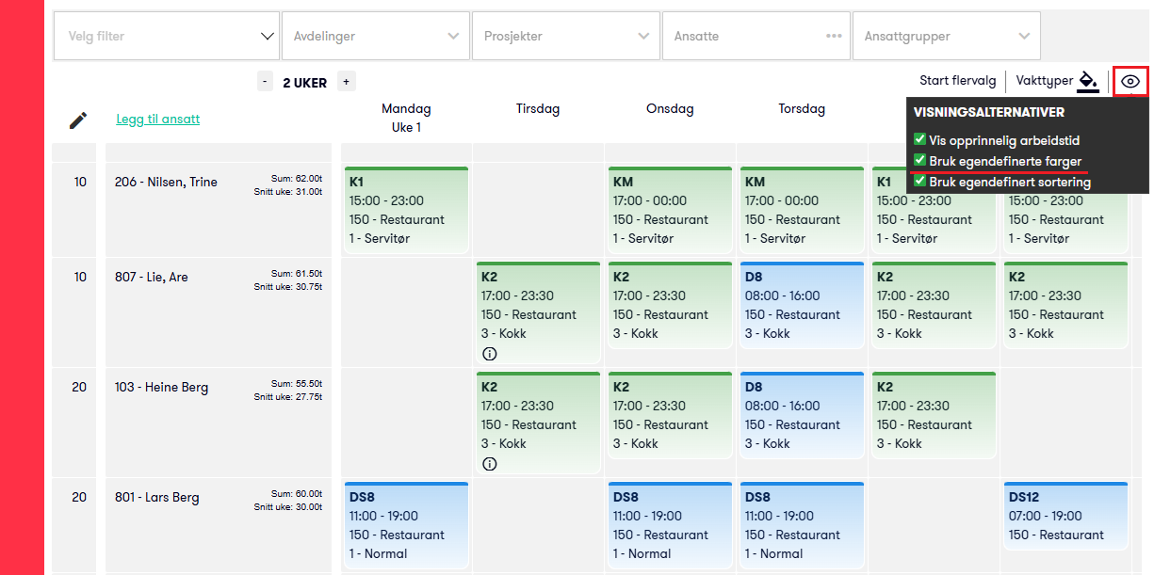This screenshot has width=1154, height=575.
Task: Click Start flervalg button
Action: pos(957,81)
